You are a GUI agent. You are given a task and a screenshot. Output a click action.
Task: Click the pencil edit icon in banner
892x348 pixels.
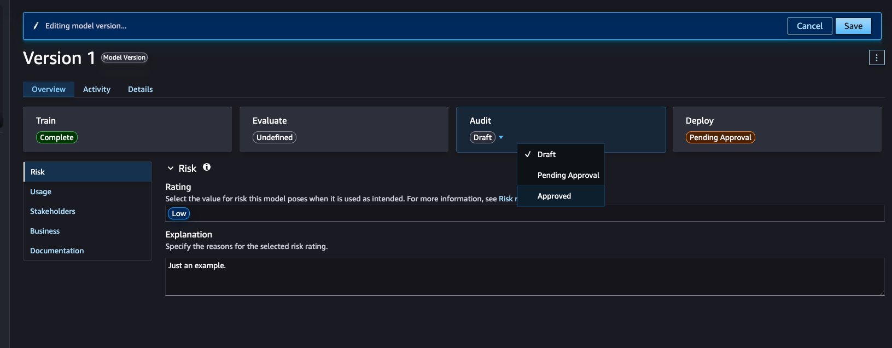point(36,26)
